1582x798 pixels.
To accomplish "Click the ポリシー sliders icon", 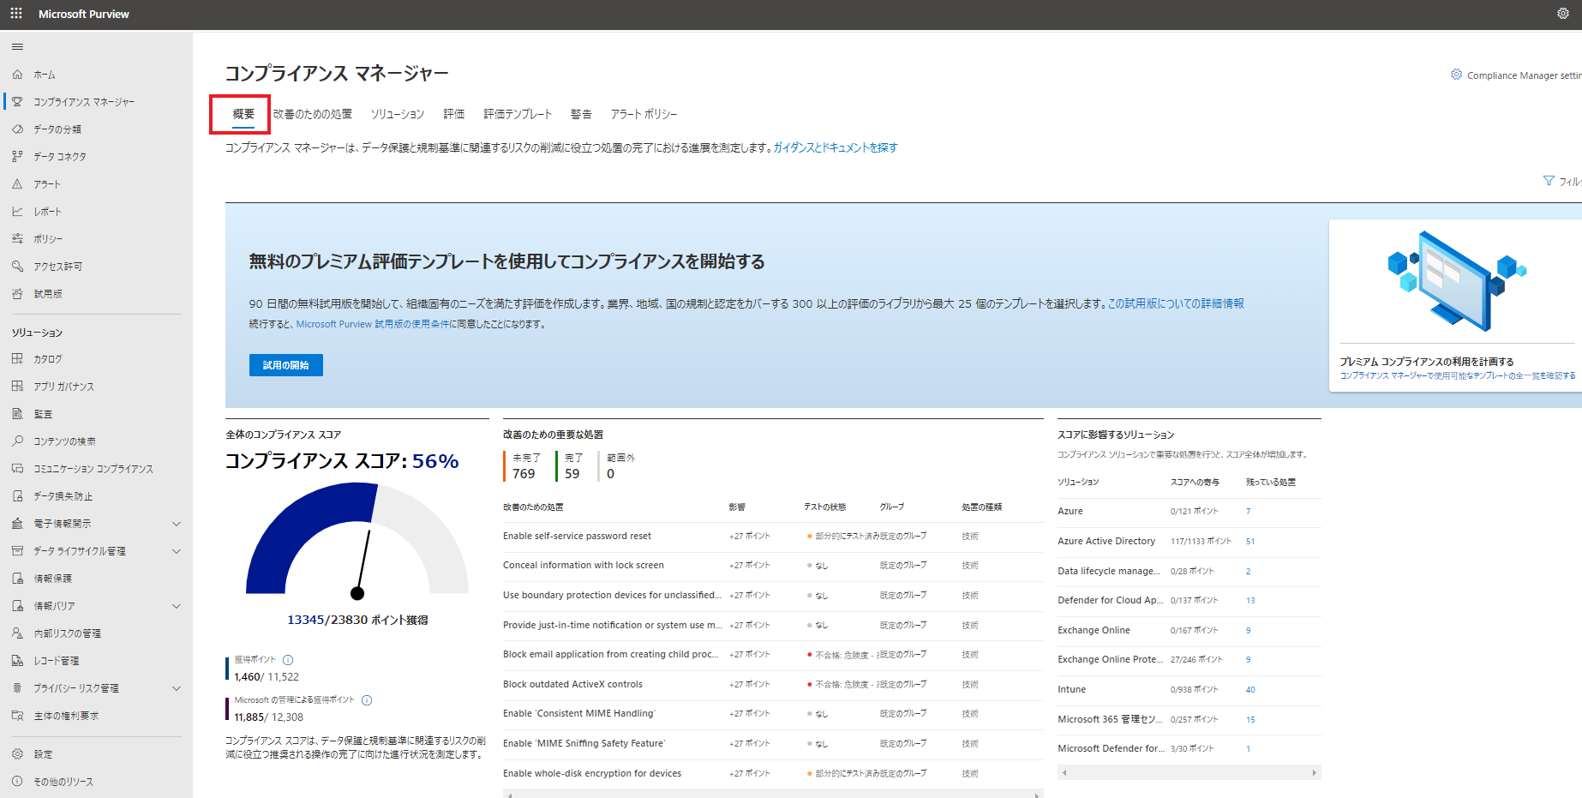I will pos(17,239).
